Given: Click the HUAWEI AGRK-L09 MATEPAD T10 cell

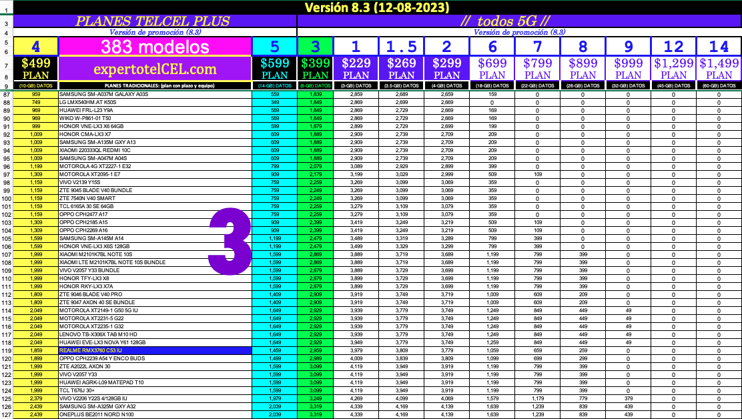Looking at the screenshot, I should pyautogui.click(x=155, y=383).
